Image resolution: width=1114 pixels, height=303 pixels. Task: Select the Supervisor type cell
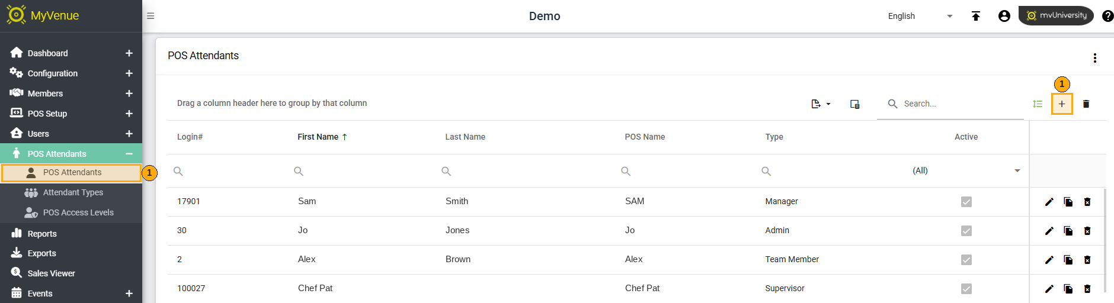coord(785,288)
